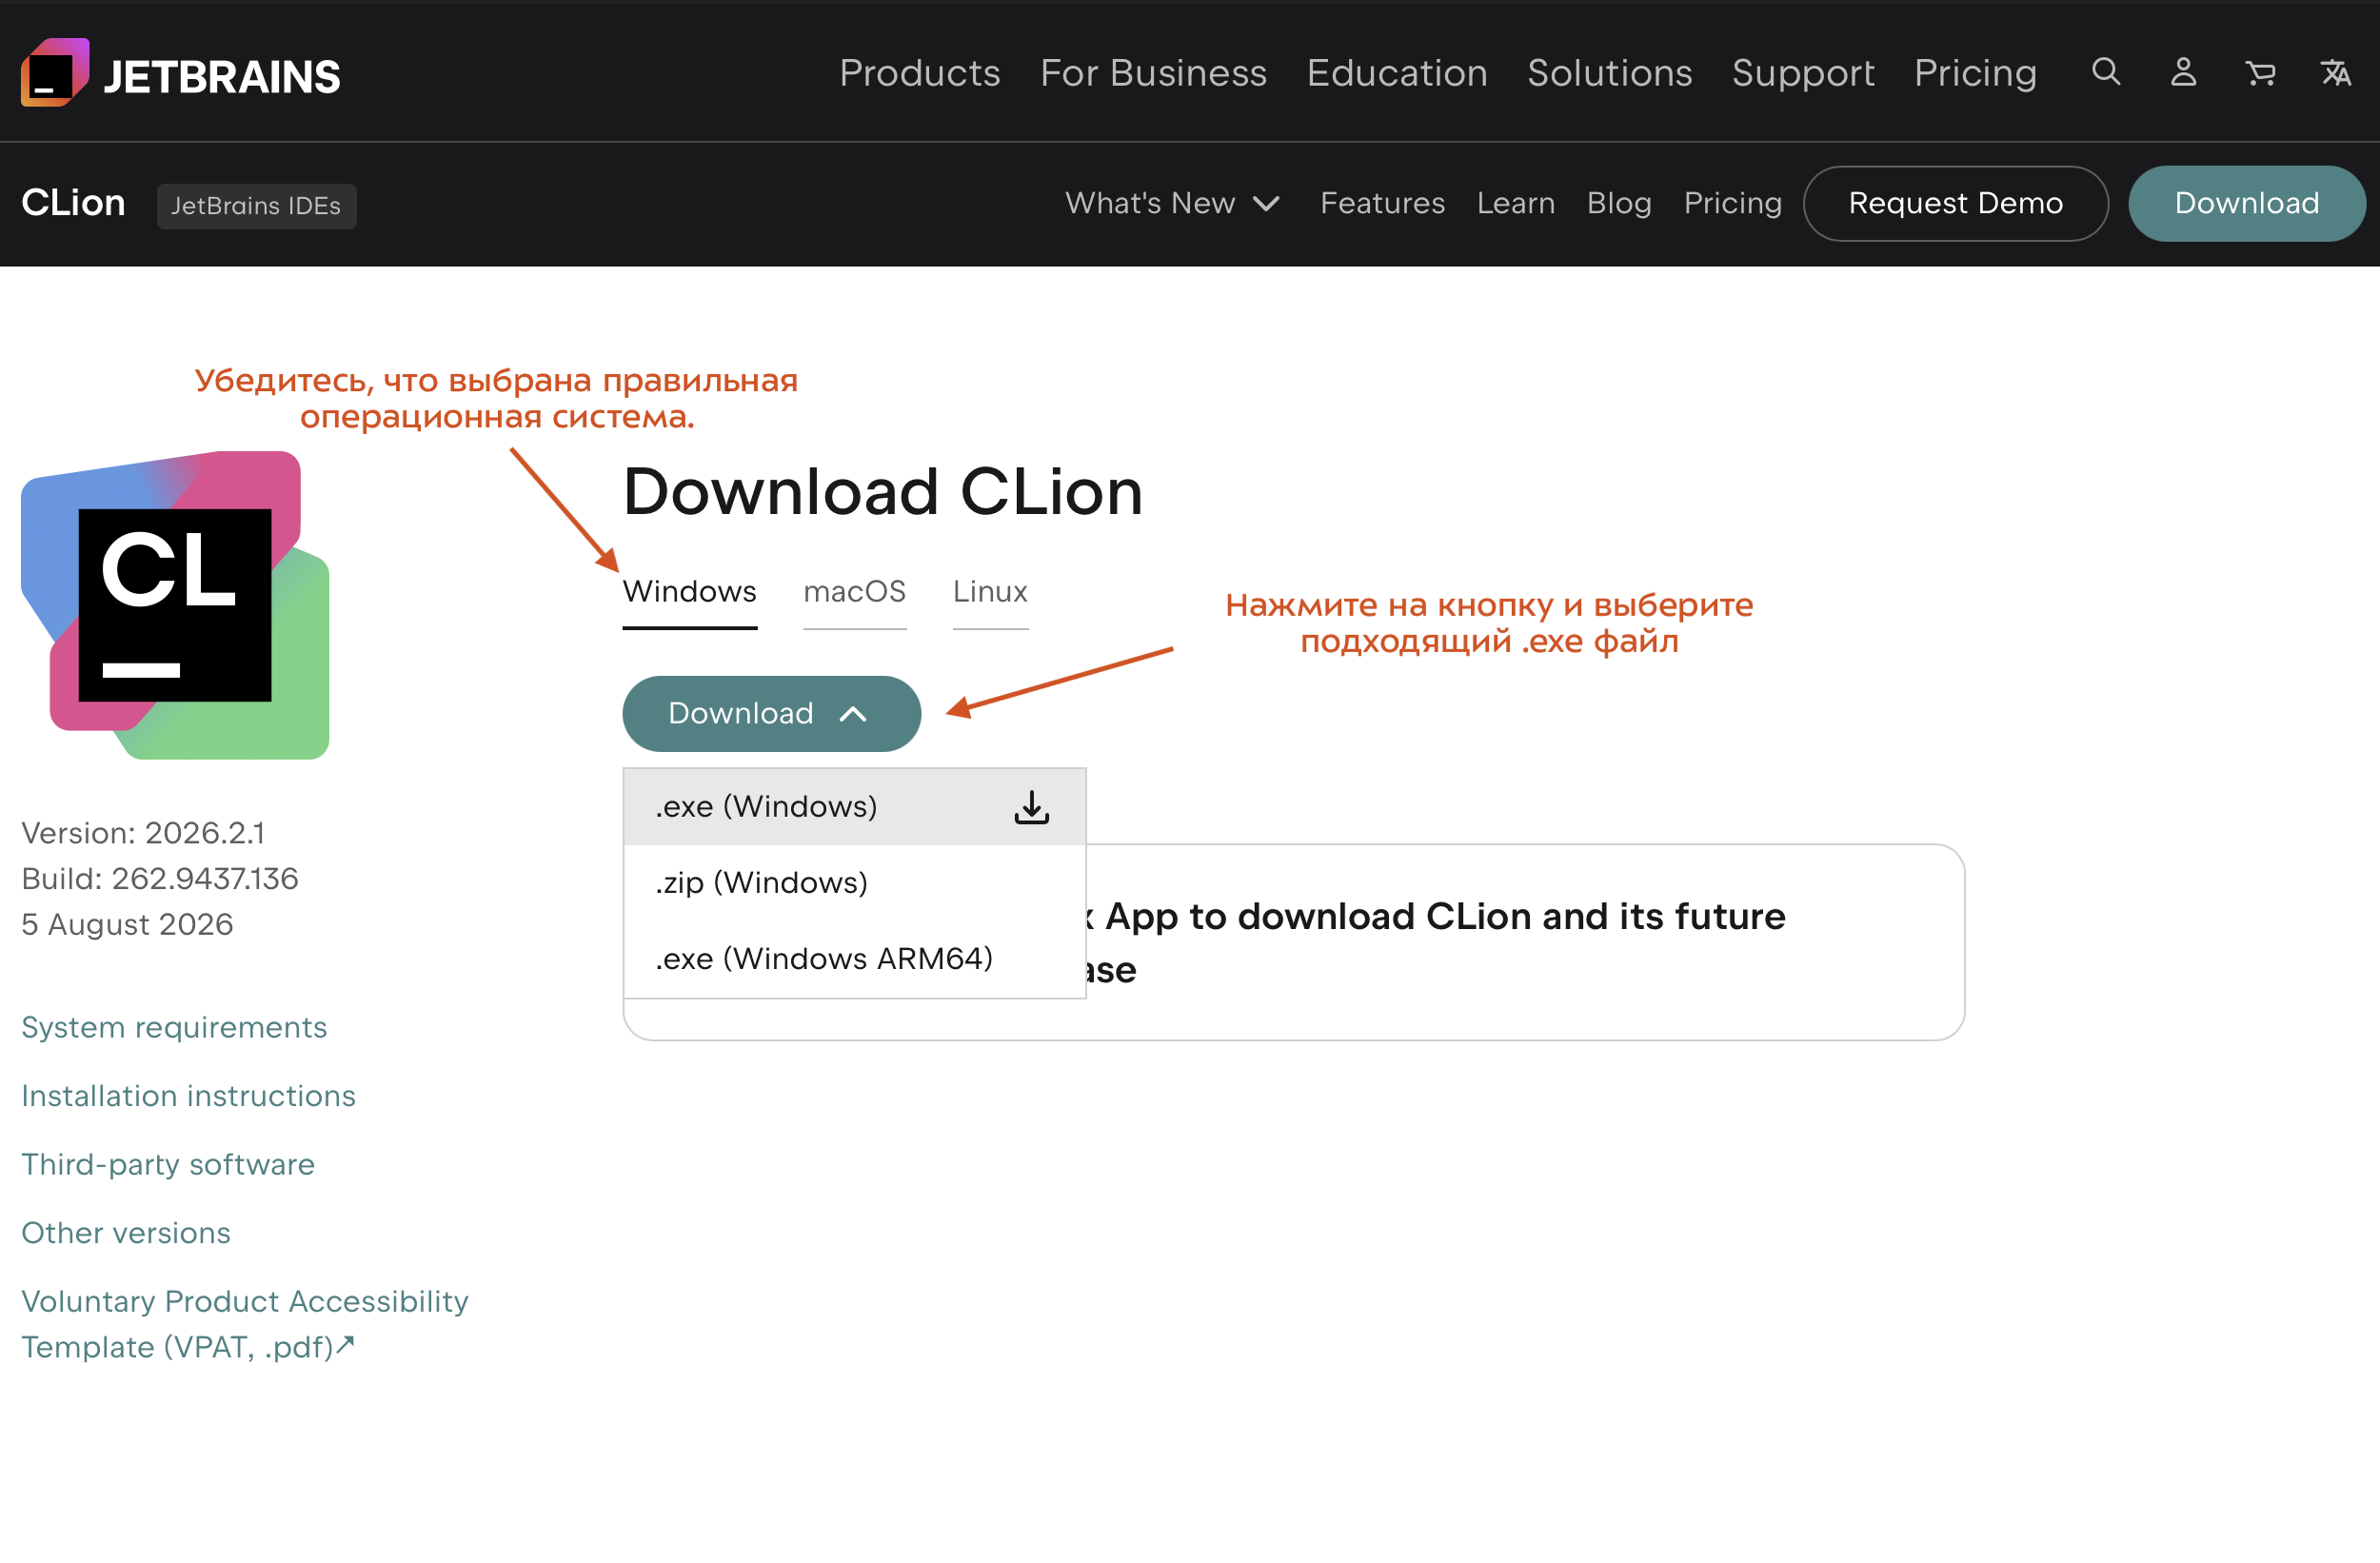Switch to the Linux tab
The width and height of the screenshot is (2380, 1563).
click(x=990, y=592)
